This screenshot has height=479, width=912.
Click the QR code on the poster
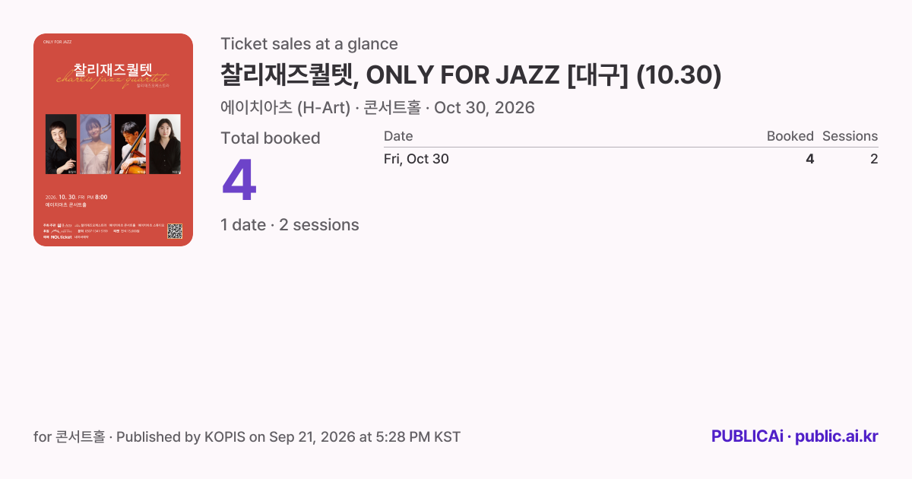point(175,231)
